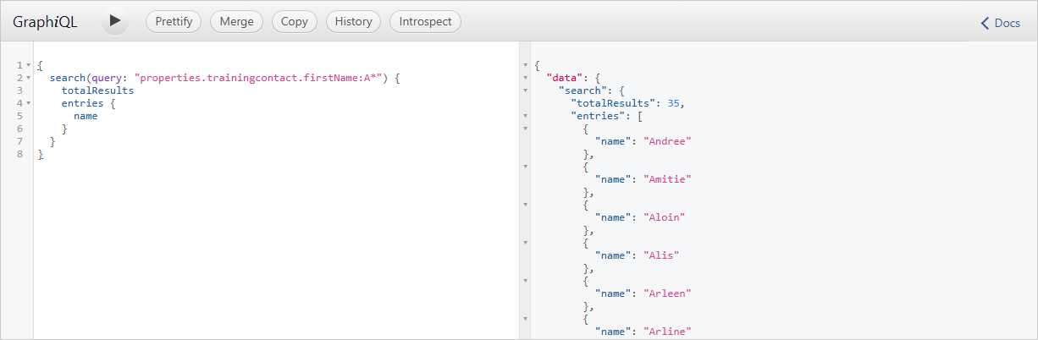Fold the "data" object in results
The height and width of the screenshot is (340, 1038).
[x=525, y=78]
